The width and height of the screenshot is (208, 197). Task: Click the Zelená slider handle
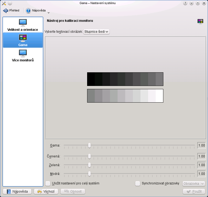pos(89,165)
